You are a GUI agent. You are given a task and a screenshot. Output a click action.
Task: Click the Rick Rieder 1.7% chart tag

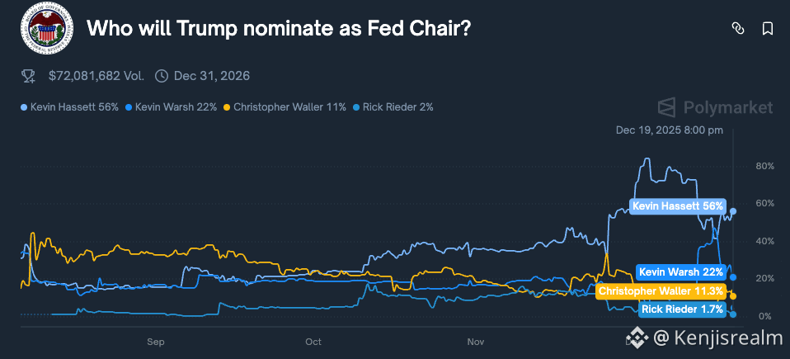(682, 309)
